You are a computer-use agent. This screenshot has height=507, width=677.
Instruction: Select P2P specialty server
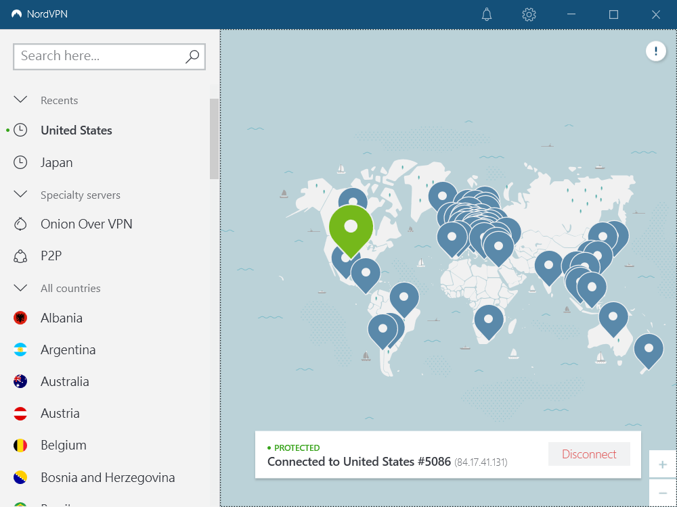click(x=51, y=256)
